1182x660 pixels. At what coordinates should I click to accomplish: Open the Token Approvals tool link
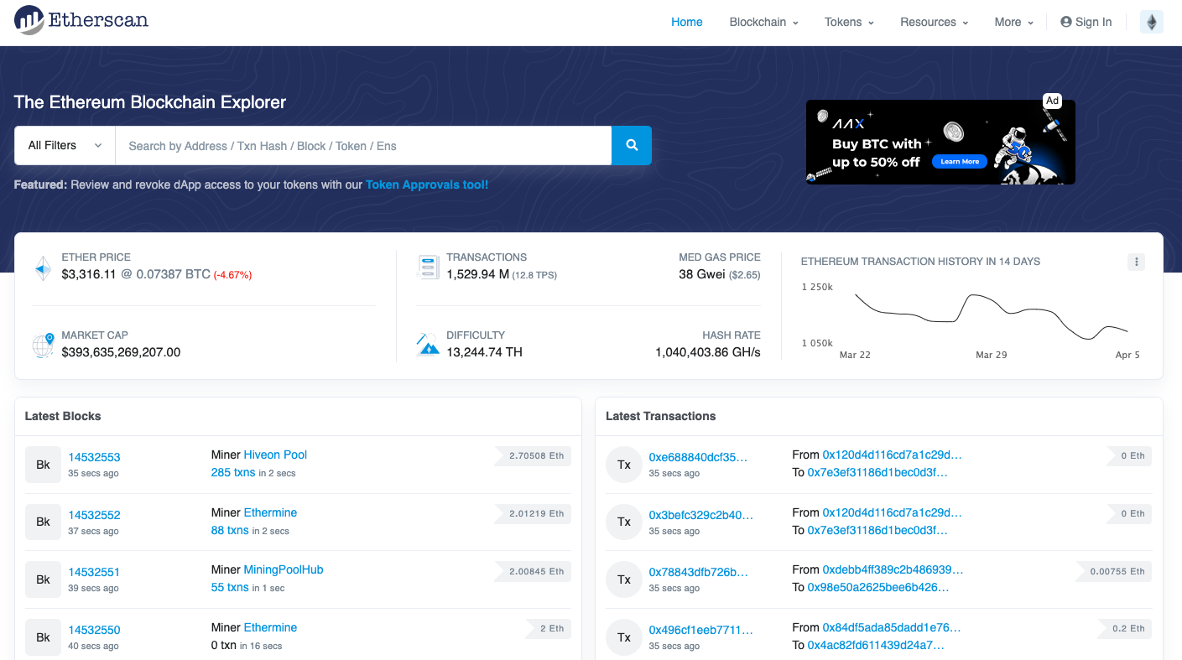(x=427, y=184)
